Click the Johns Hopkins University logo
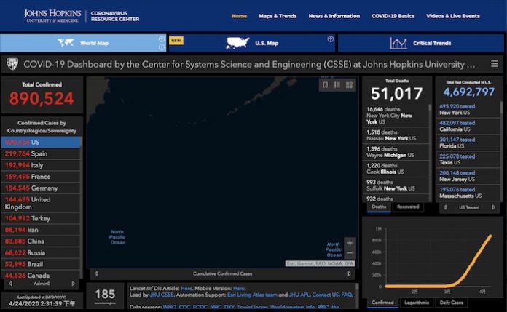Screen dimensions: 507x312 (x=52, y=16)
